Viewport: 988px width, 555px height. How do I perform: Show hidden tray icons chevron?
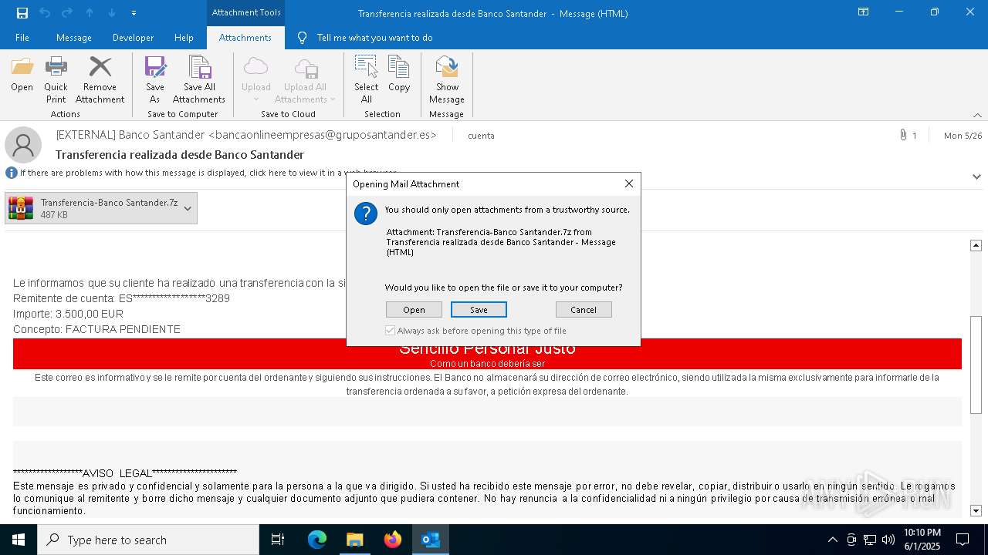[832, 540]
